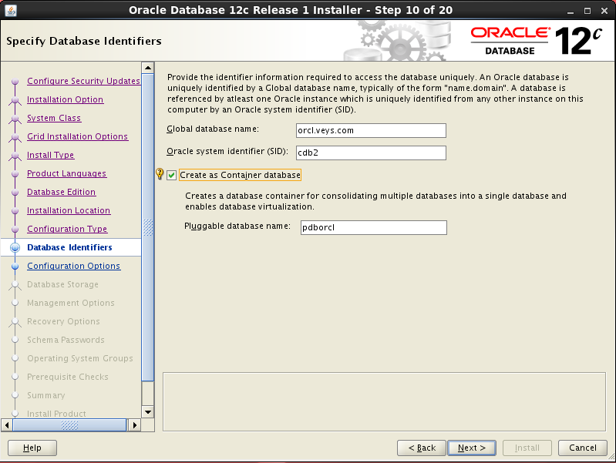Click the Configuration Type step bullet
The image size is (616, 463).
coord(15,229)
